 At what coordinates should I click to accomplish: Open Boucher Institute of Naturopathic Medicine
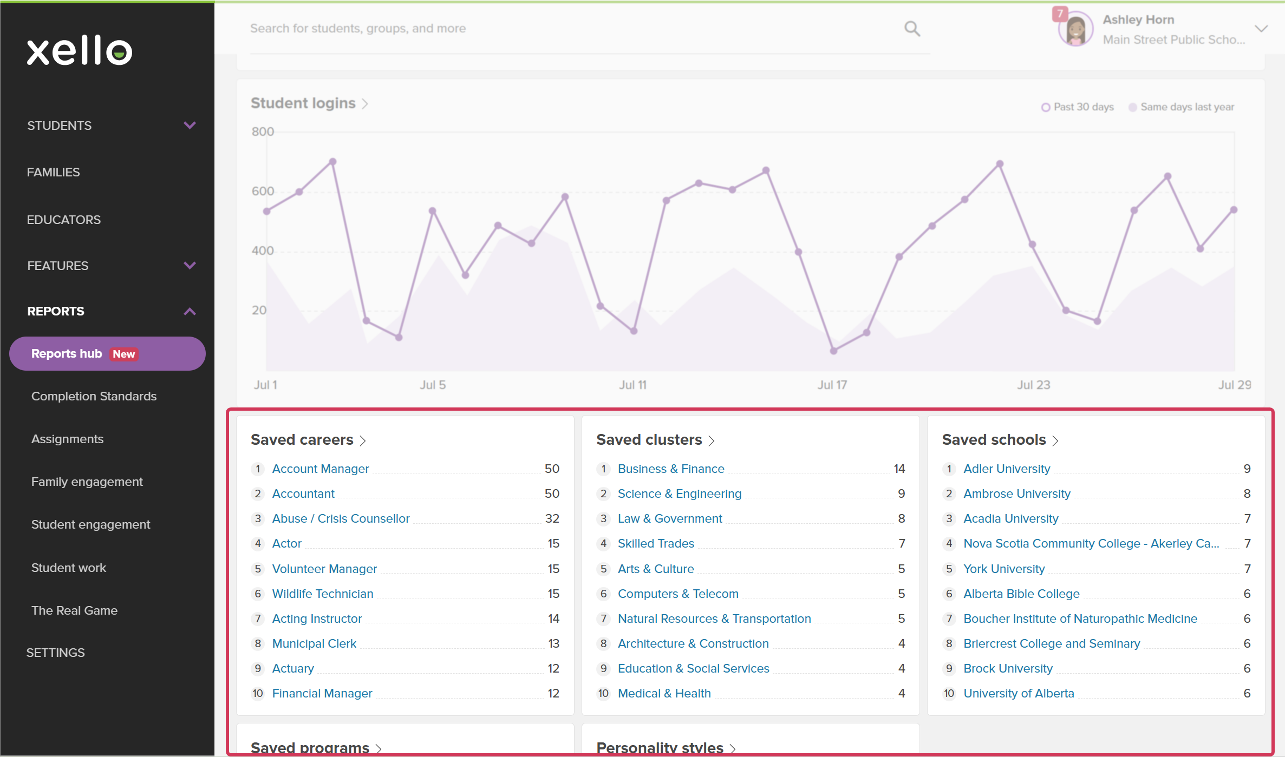click(1080, 618)
